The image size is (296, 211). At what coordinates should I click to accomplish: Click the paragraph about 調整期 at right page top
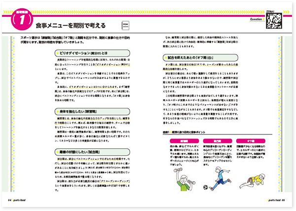pyautogui.click(x=200, y=42)
